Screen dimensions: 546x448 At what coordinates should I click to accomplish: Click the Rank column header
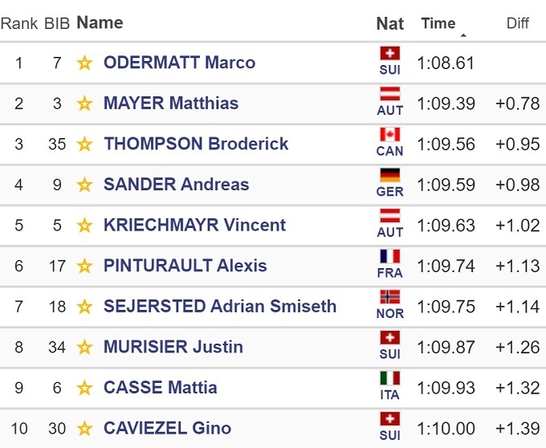[x=19, y=23]
